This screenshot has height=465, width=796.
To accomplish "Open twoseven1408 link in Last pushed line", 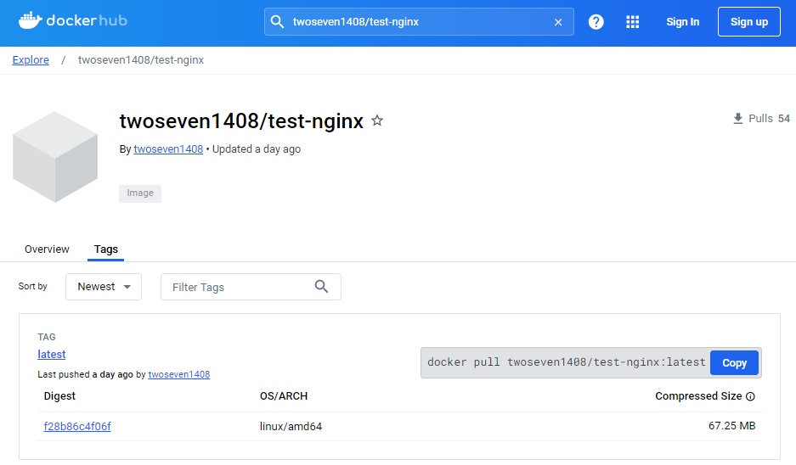I will click(x=178, y=374).
